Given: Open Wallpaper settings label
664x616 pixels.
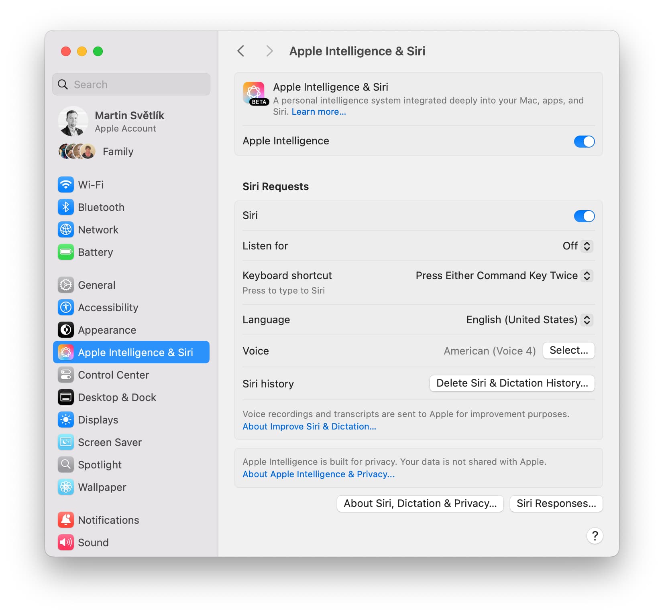Looking at the screenshot, I should point(102,487).
